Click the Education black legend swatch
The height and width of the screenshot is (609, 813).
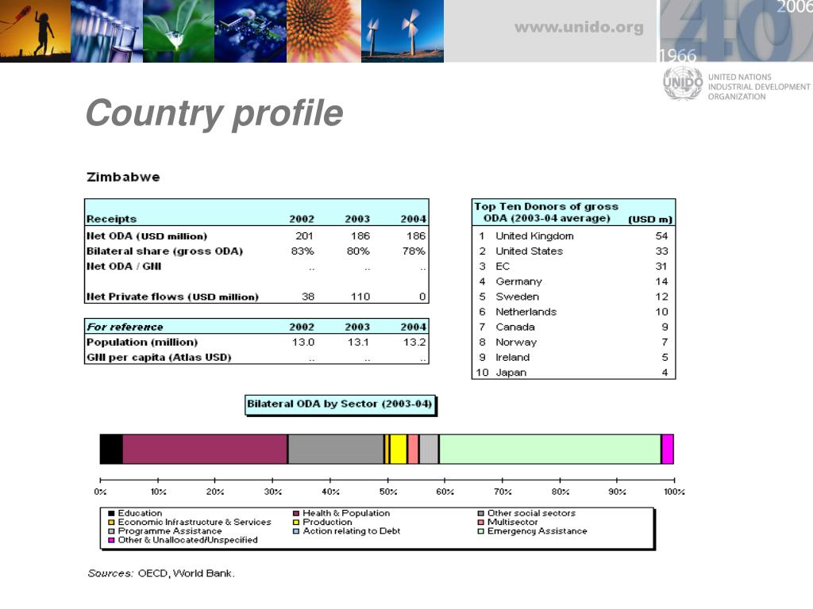pos(111,513)
